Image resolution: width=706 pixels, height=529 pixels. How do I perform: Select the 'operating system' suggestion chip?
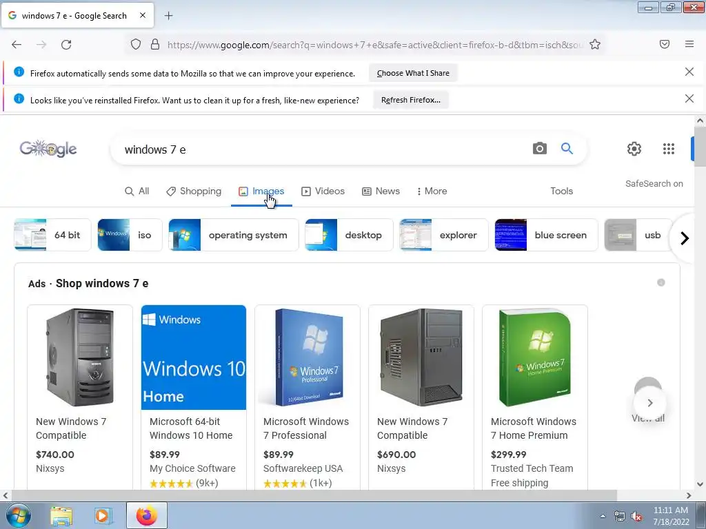click(x=233, y=235)
